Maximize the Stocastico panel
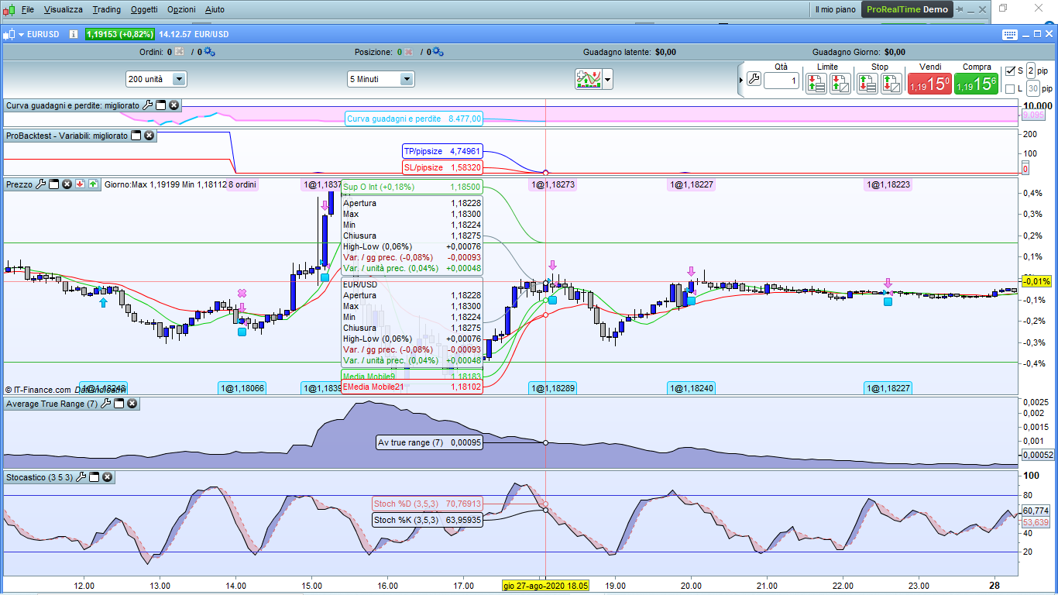 [94, 477]
